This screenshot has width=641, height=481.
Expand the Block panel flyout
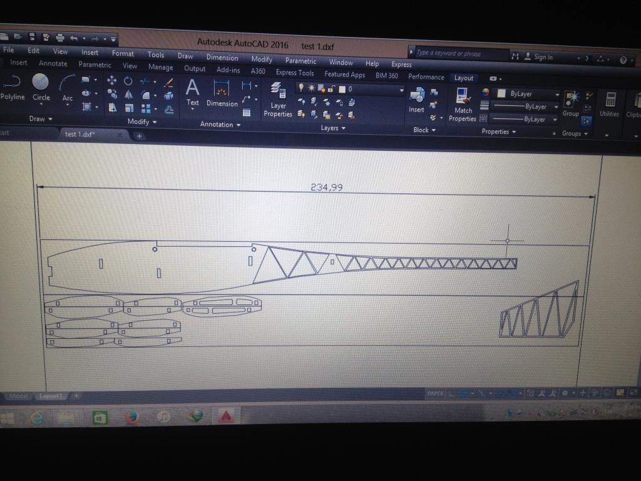424,130
